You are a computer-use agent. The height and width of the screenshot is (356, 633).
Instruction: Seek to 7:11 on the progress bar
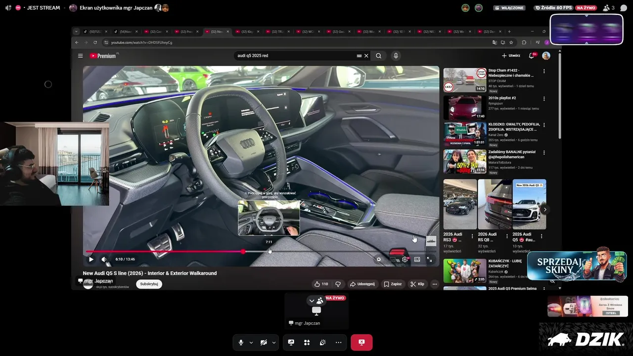pos(270,252)
